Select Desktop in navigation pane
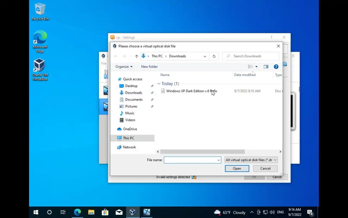 coord(131,86)
